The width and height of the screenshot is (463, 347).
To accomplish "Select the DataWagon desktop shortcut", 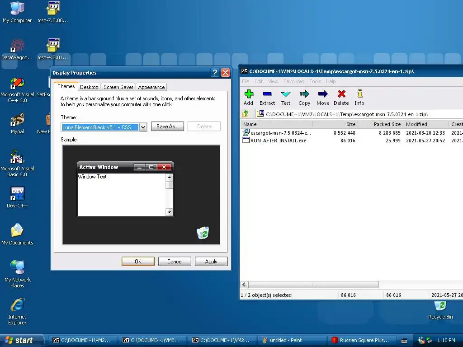I will 17,50.
